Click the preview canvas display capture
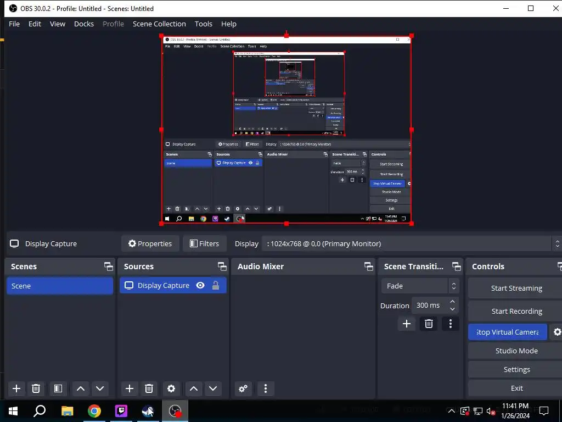The height and width of the screenshot is (422, 562). point(286,130)
